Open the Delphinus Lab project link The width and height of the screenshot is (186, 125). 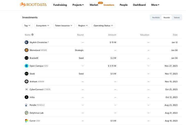coord(36,113)
